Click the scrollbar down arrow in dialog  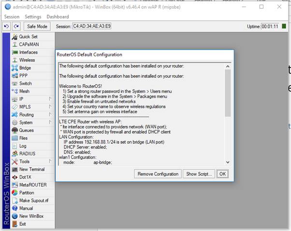(x=228, y=162)
